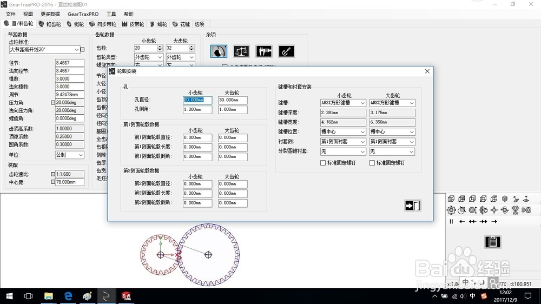The width and height of the screenshot is (541, 304).
Task: Click the circular-arrows rotate gear icon
Action: pyautogui.click(x=505, y=210)
